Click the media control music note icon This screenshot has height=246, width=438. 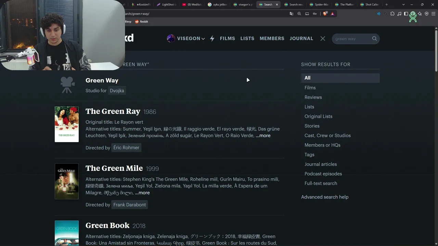coord(399,14)
